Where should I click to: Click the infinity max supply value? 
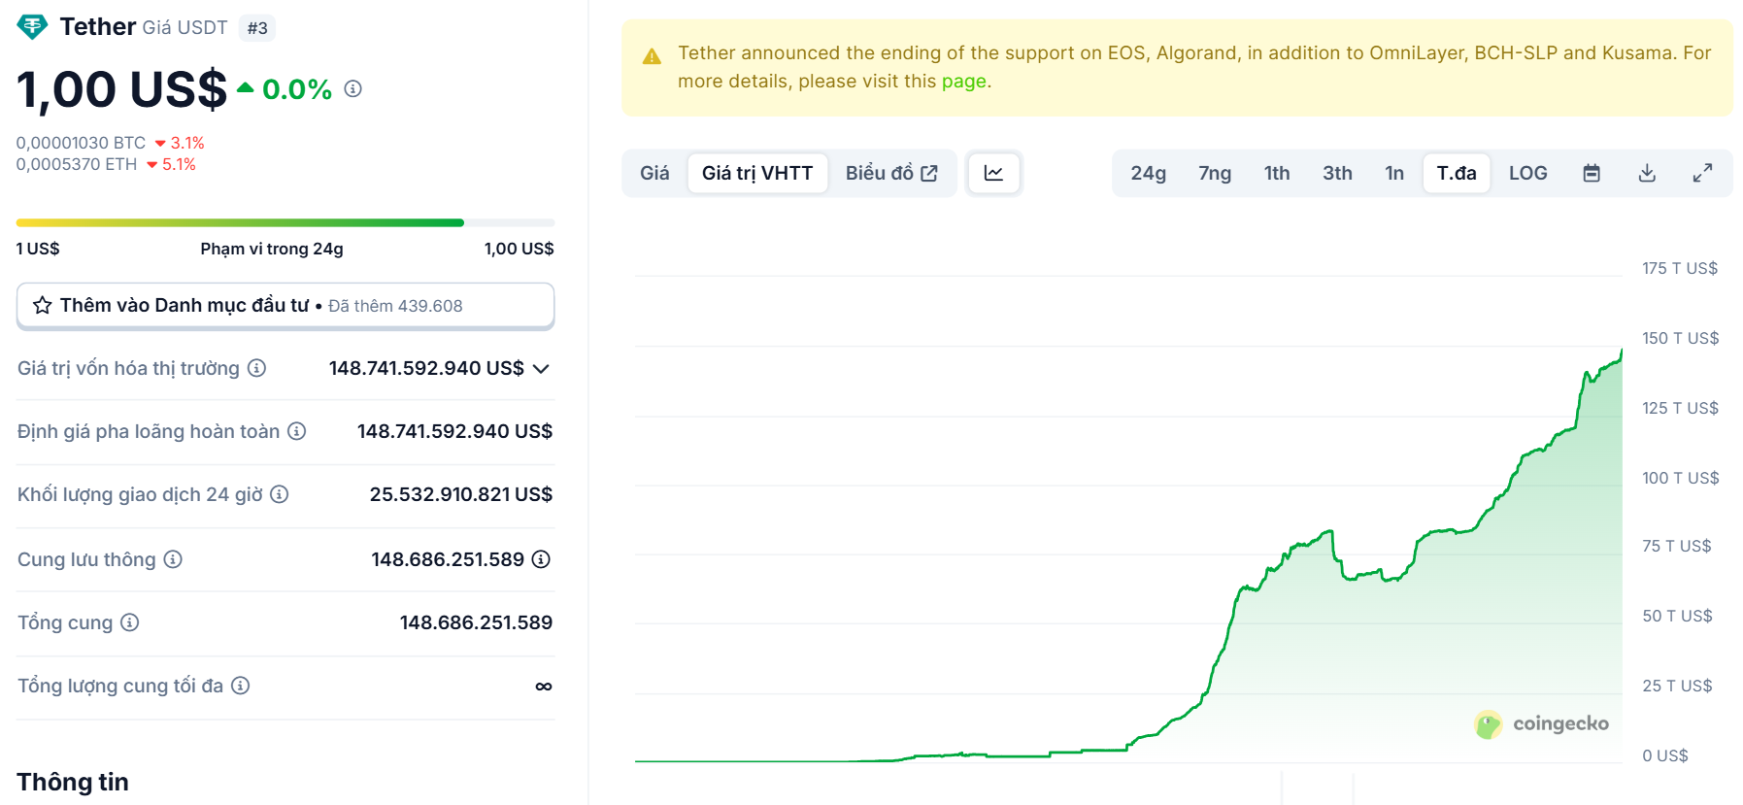pos(544,687)
